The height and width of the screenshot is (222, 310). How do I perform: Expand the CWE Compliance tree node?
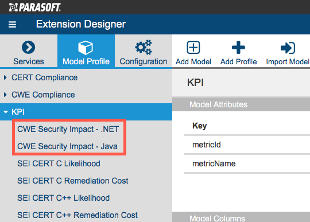pos(5,95)
